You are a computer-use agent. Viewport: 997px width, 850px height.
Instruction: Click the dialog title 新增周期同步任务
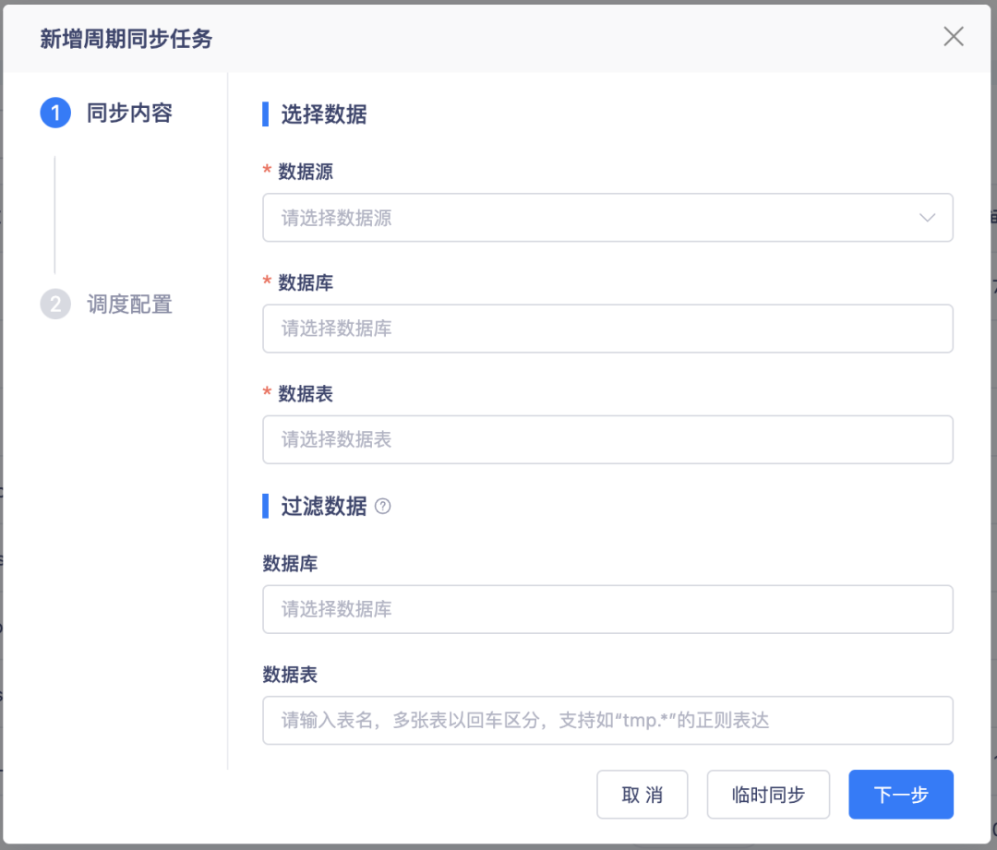pyautogui.click(x=125, y=40)
